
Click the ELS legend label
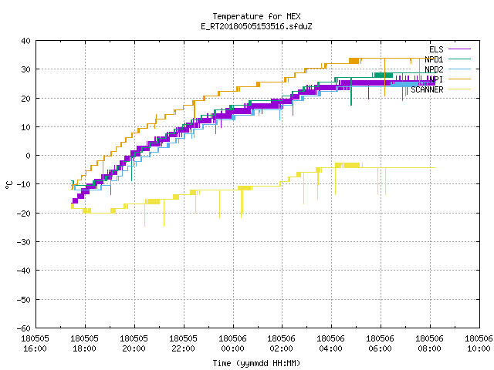[436, 49]
